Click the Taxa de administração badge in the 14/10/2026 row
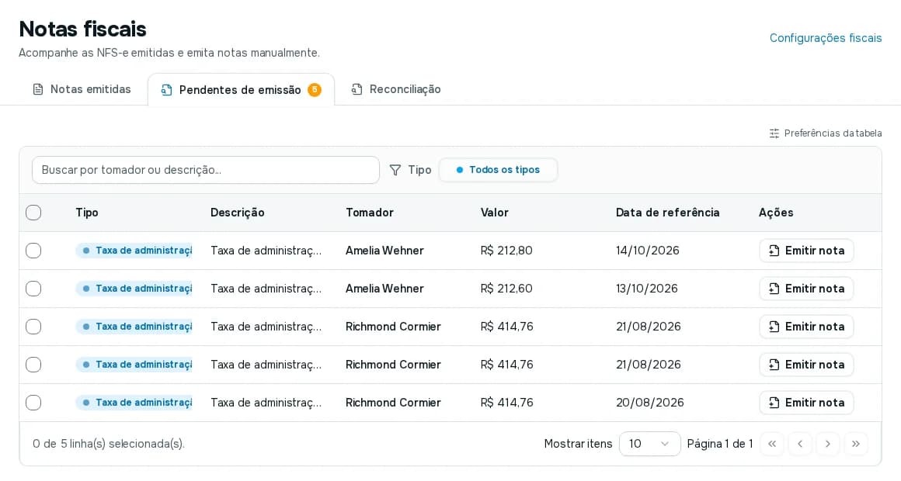This screenshot has height=481, width=901. tap(134, 251)
